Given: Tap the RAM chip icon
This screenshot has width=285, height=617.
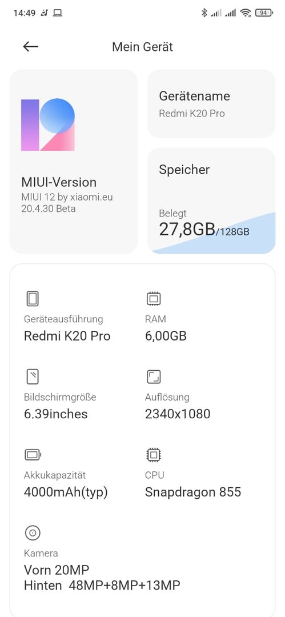Looking at the screenshot, I should tap(154, 299).
